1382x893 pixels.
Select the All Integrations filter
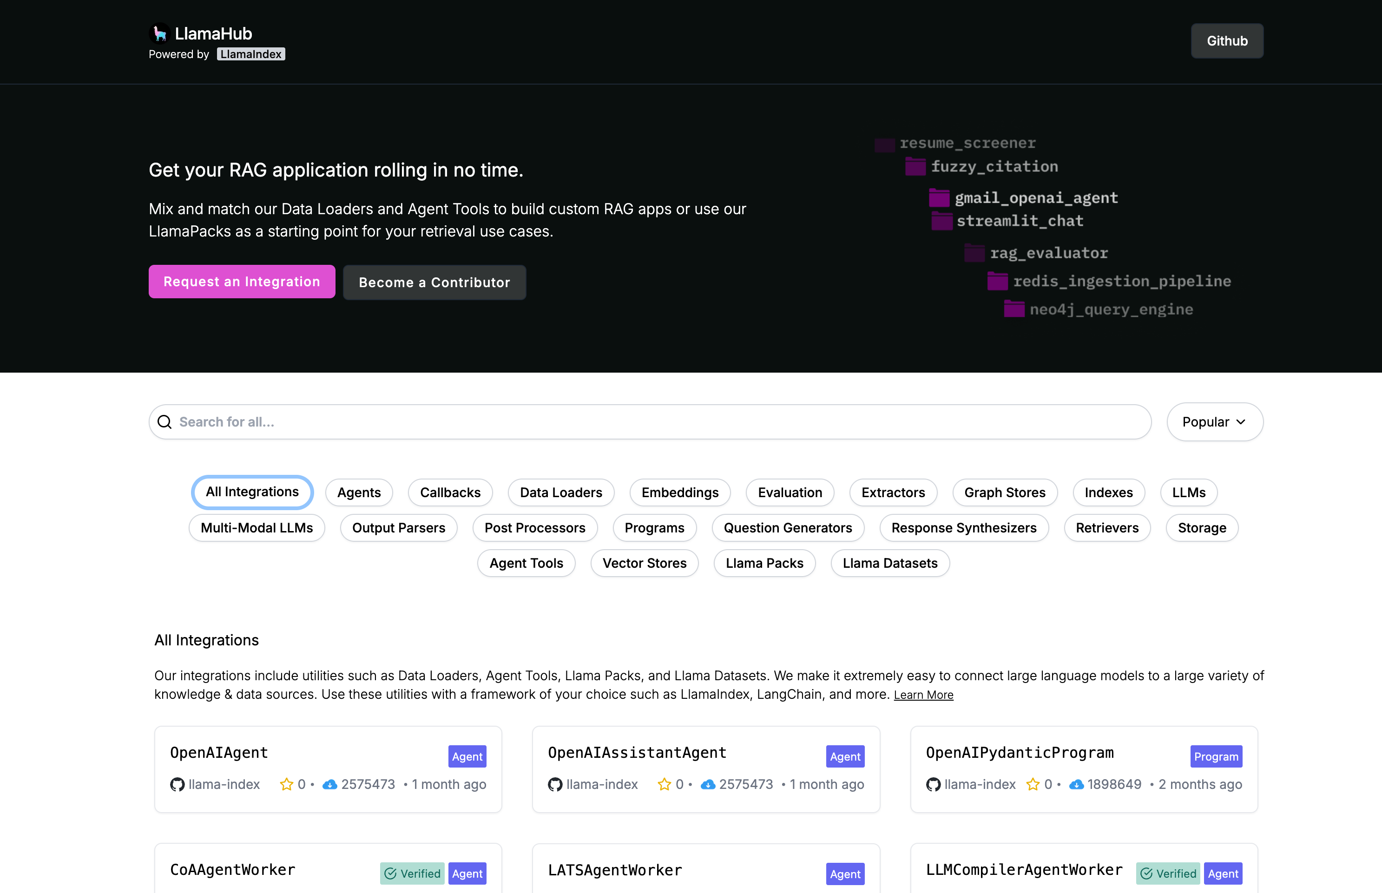pyautogui.click(x=252, y=492)
